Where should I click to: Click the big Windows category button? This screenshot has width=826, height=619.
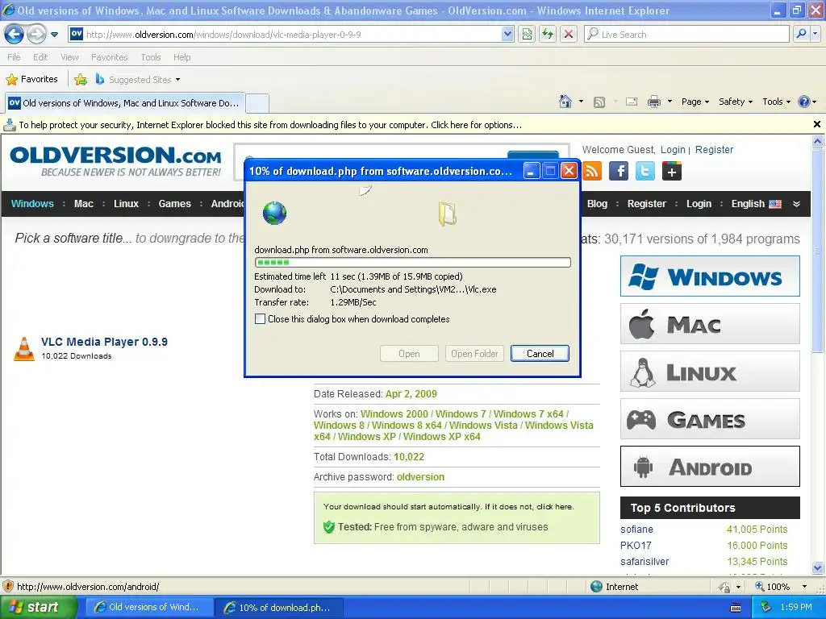710,276
